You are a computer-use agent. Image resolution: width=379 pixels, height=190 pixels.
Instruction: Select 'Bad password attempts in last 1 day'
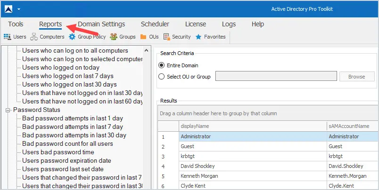(73, 119)
